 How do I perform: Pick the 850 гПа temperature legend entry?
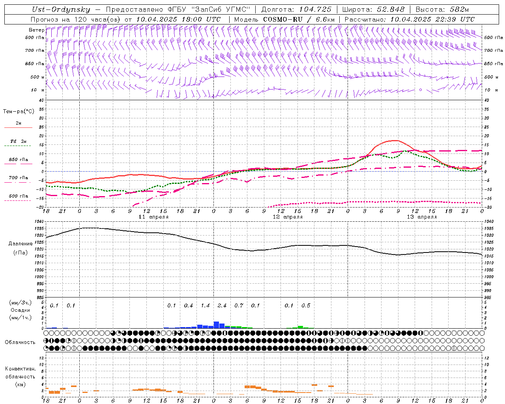18,160
